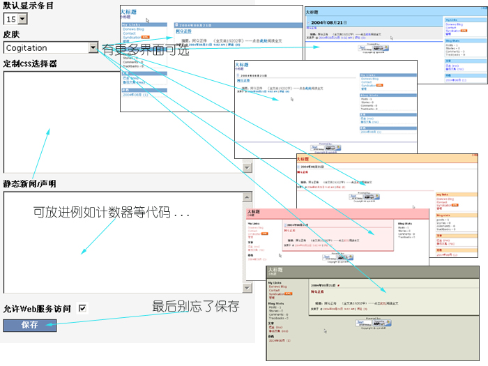
Task: Toggle the 允许Web服务访问 checkbox
Action: [x=83, y=308]
